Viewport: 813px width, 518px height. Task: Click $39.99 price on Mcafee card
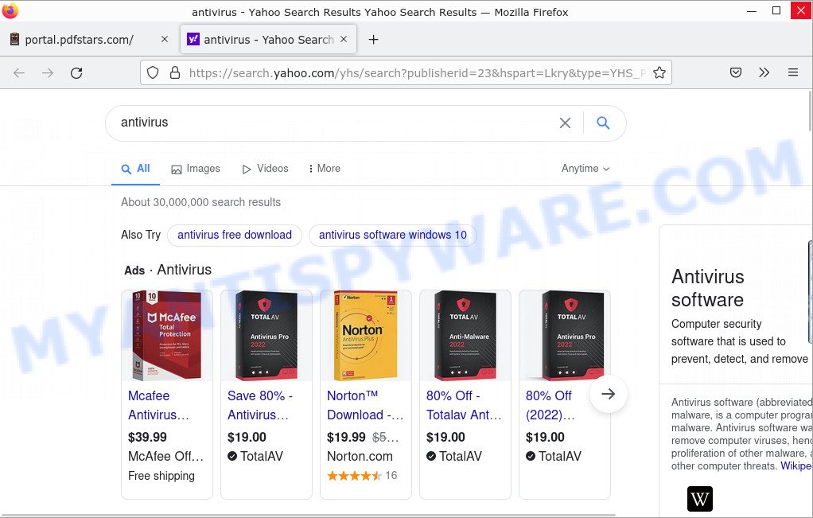[147, 437]
